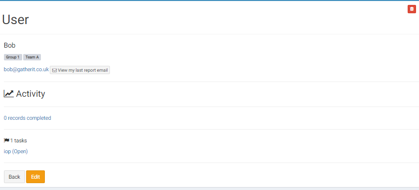
Task: Click the Activity line chart icon
Action: point(8,94)
